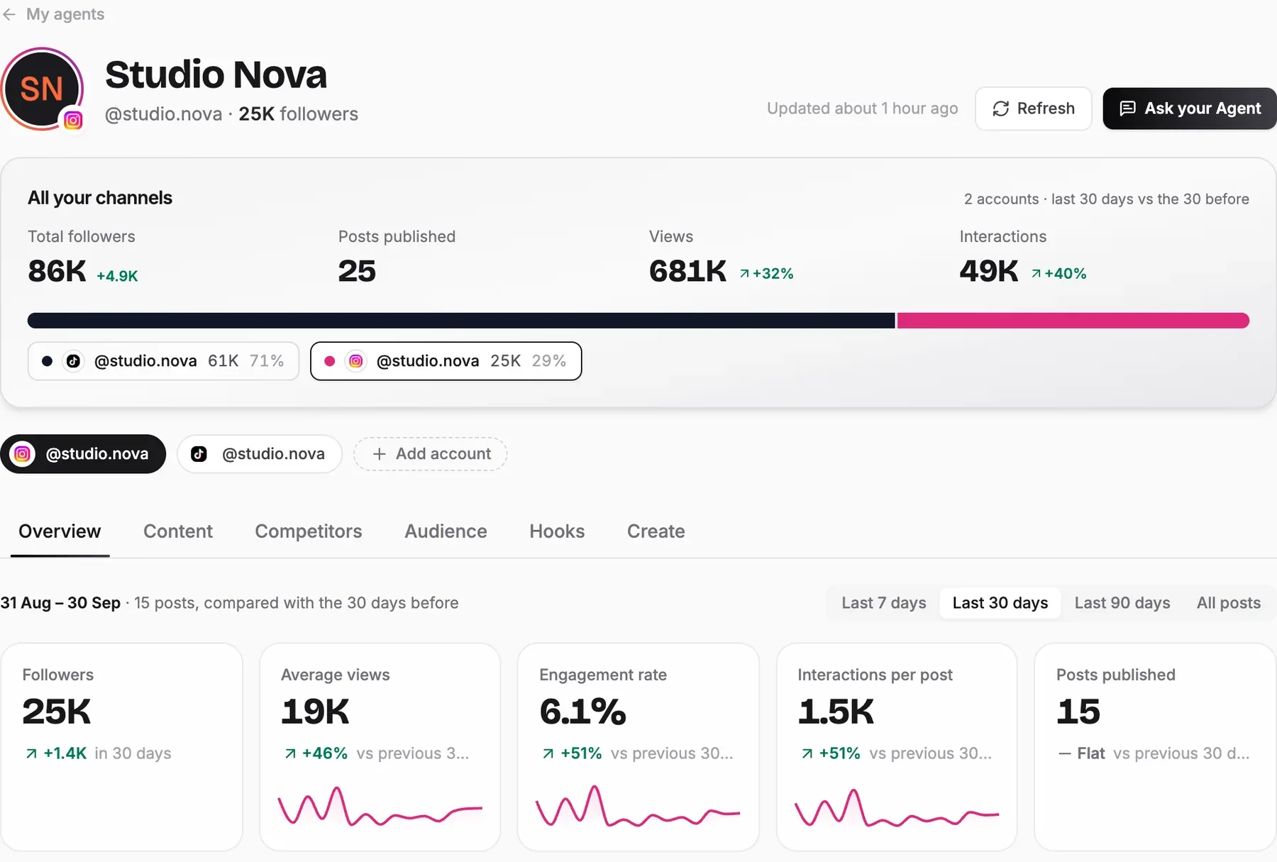This screenshot has height=862, width=1277.
Task: Click the up arrow beside +46% average views
Action: tap(290, 754)
